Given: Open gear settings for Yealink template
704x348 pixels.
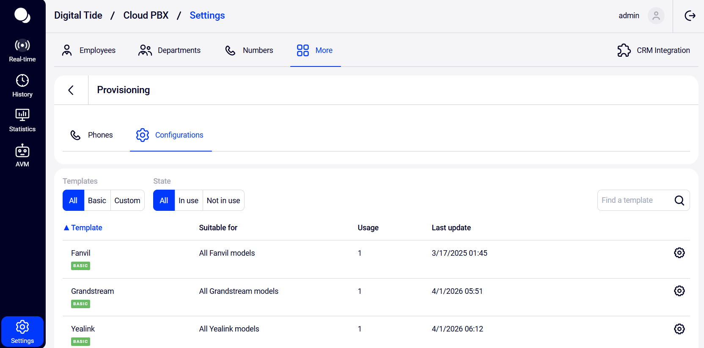Looking at the screenshot, I should [679, 329].
